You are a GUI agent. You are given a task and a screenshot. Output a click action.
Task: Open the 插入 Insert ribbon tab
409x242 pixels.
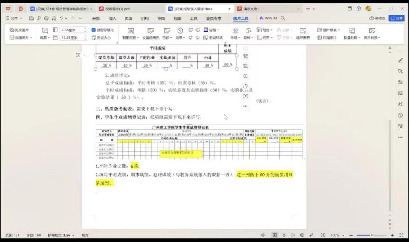[112, 18]
